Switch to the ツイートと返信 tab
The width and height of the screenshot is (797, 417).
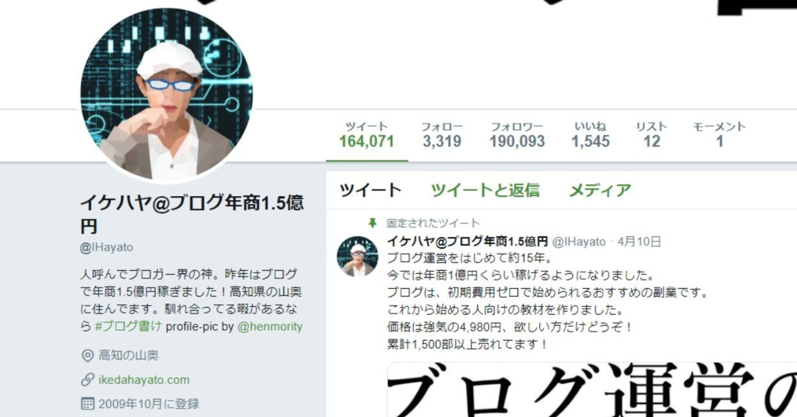pos(485,190)
